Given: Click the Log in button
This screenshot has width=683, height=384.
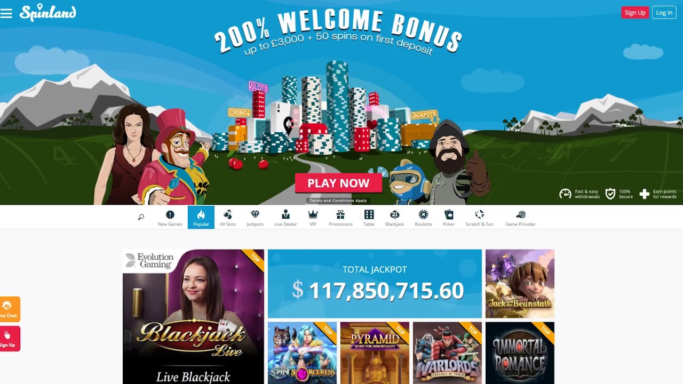Looking at the screenshot, I should tap(664, 13).
